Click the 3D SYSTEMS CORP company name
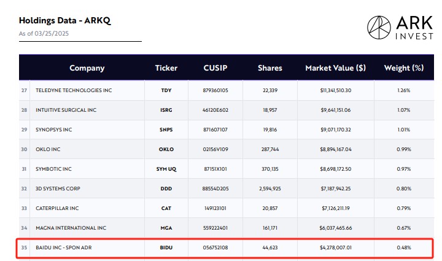Screen dimensions: 442x261 coord(58,189)
